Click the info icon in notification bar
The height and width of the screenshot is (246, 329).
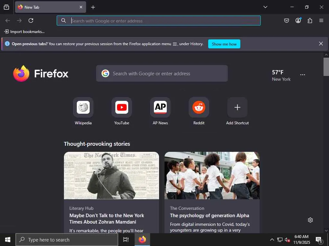[x=7, y=44]
